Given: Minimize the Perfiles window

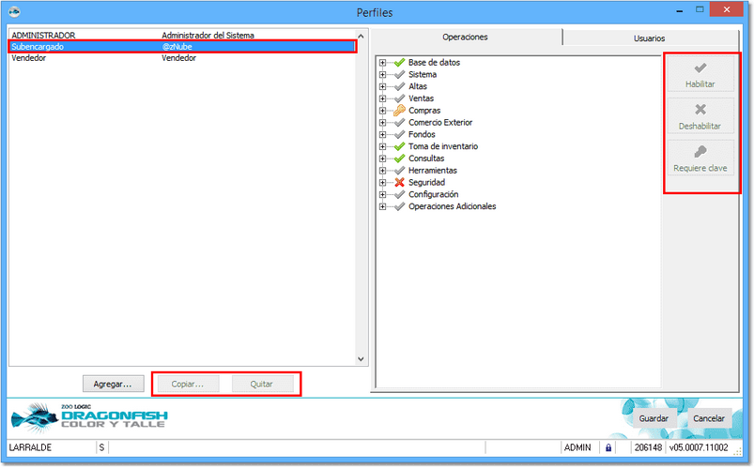Looking at the screenshot, I should [x=680, y=10].
